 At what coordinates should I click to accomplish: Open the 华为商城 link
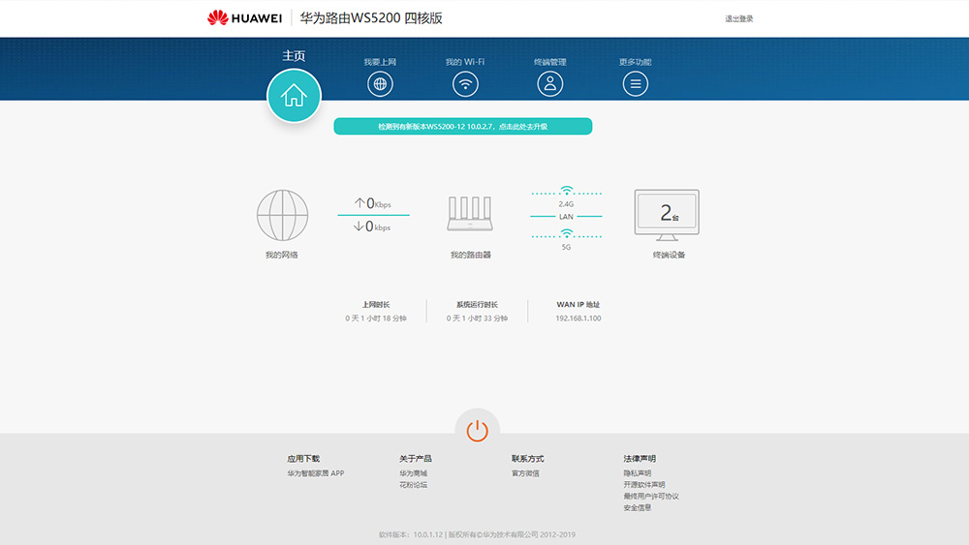click(413, 473)
